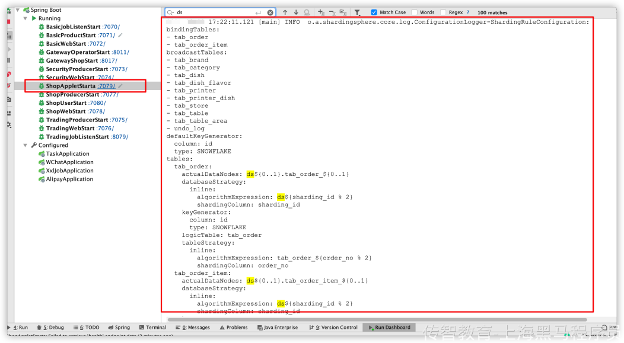The height and width of the screenshot is (343, 624).
Task: Click the console horizontal scrollbar
Action: point(377,319)
